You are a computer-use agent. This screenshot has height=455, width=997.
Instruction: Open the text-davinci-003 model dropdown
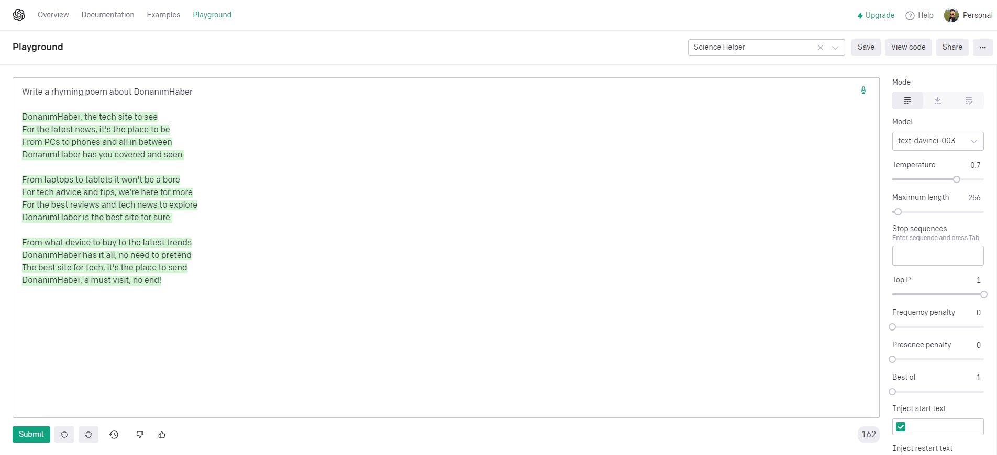point(938,141)
